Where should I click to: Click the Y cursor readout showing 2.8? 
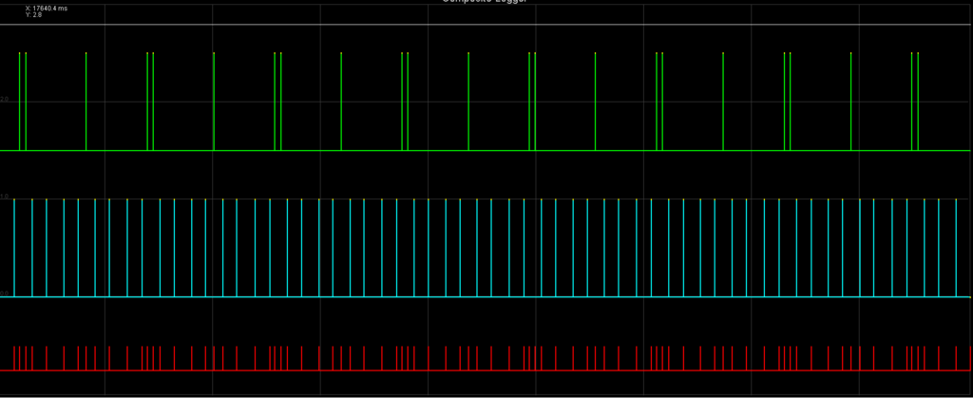[33, 14]
